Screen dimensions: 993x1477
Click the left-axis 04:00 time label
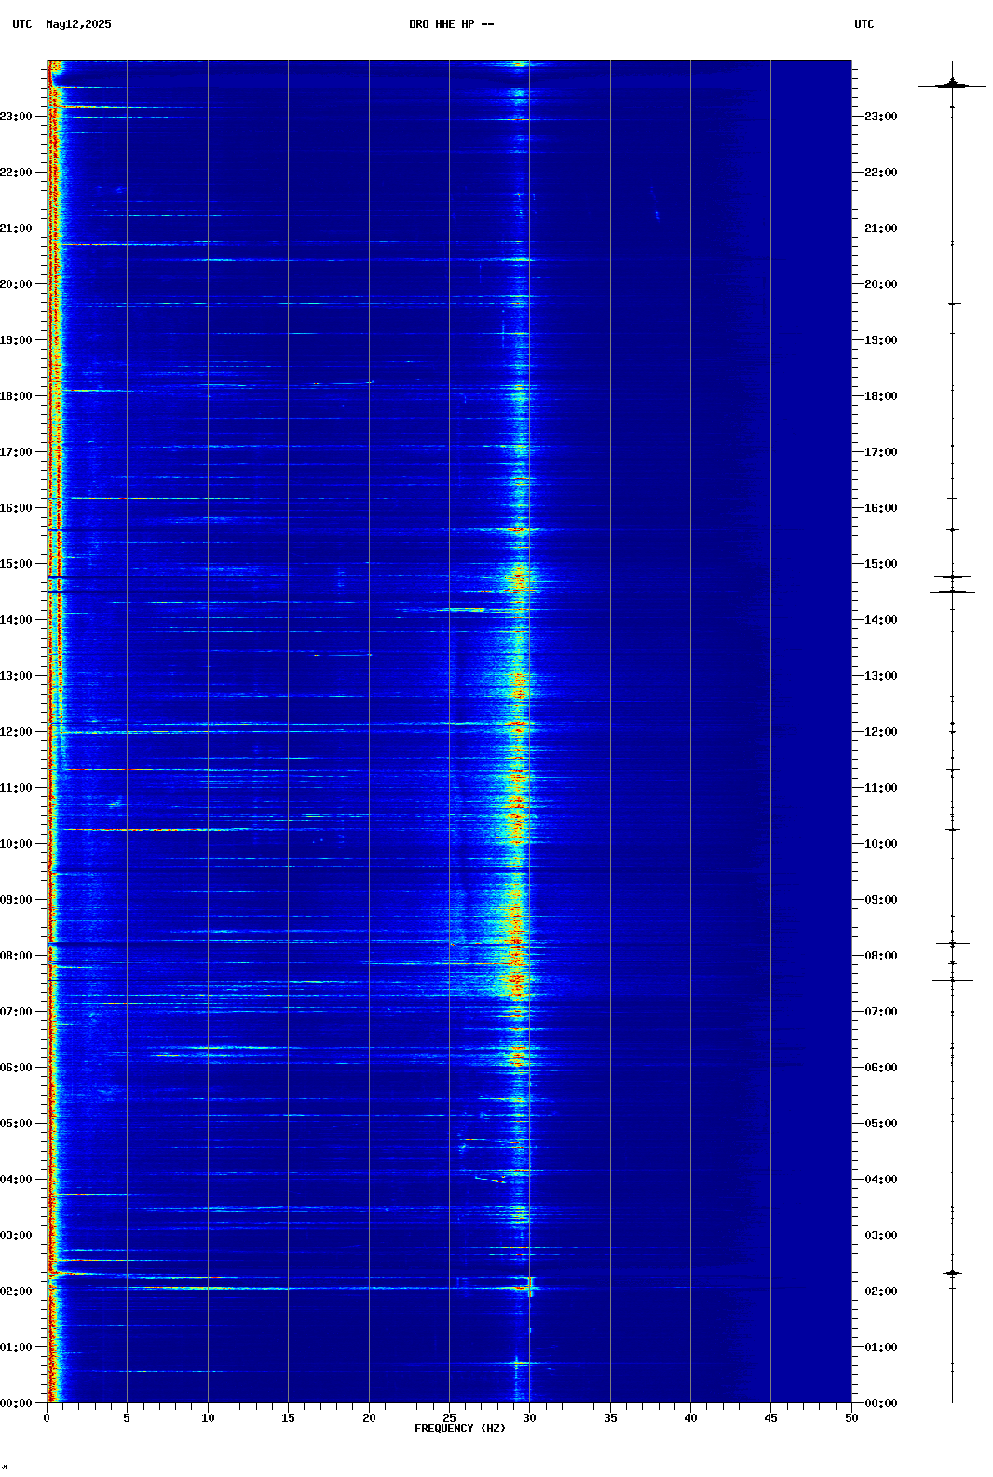coord(16,1180)
